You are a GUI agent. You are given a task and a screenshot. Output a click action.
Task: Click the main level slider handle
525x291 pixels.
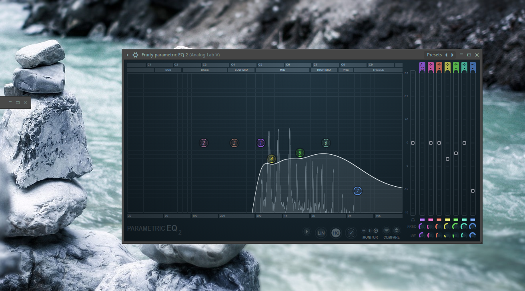pyautogui.click(x=413, y=143)
